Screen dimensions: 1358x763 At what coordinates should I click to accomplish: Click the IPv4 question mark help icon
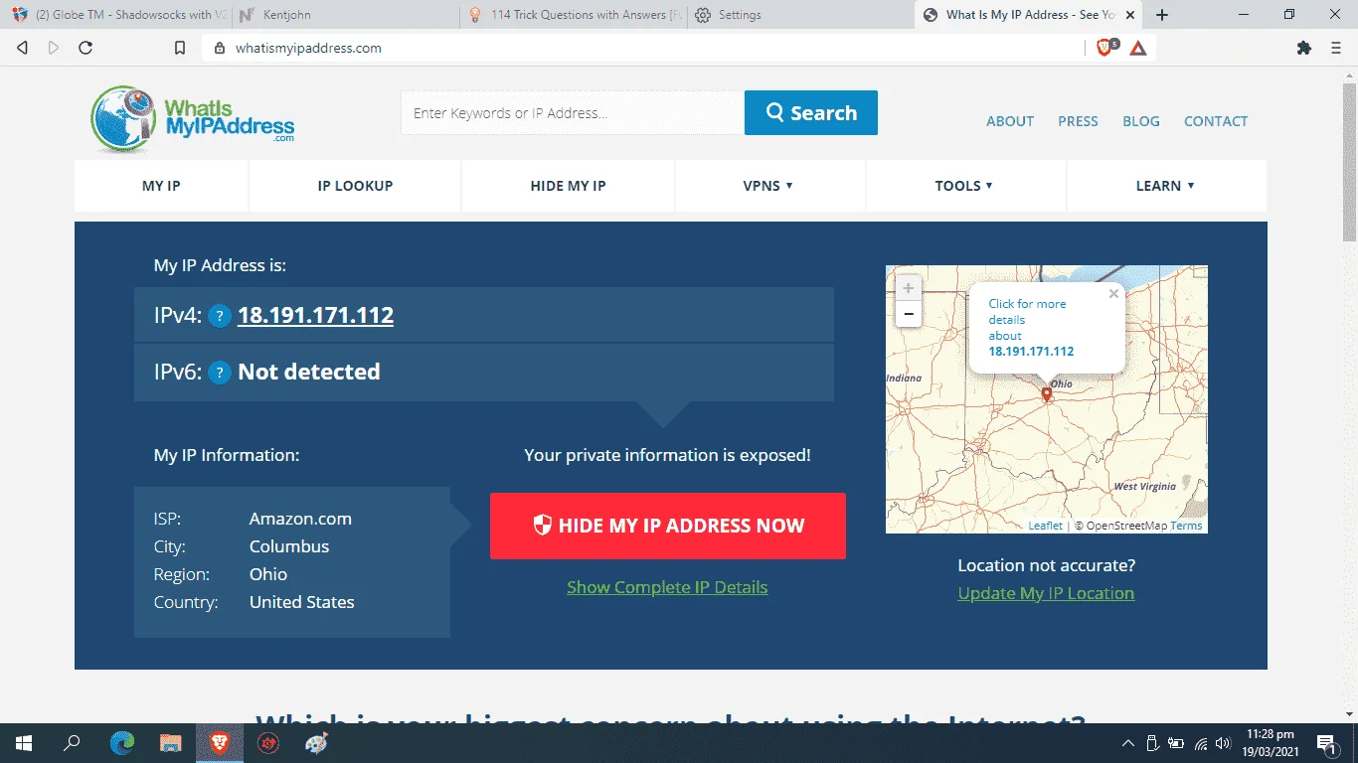coord(220,316)
